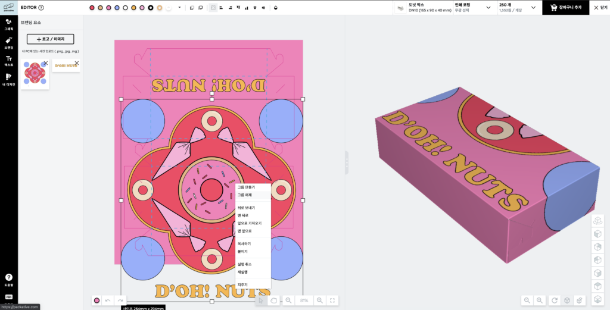
Task: Choose 실행 취소 from context menu
Action: pyautogui.click(x=253, y=265)
